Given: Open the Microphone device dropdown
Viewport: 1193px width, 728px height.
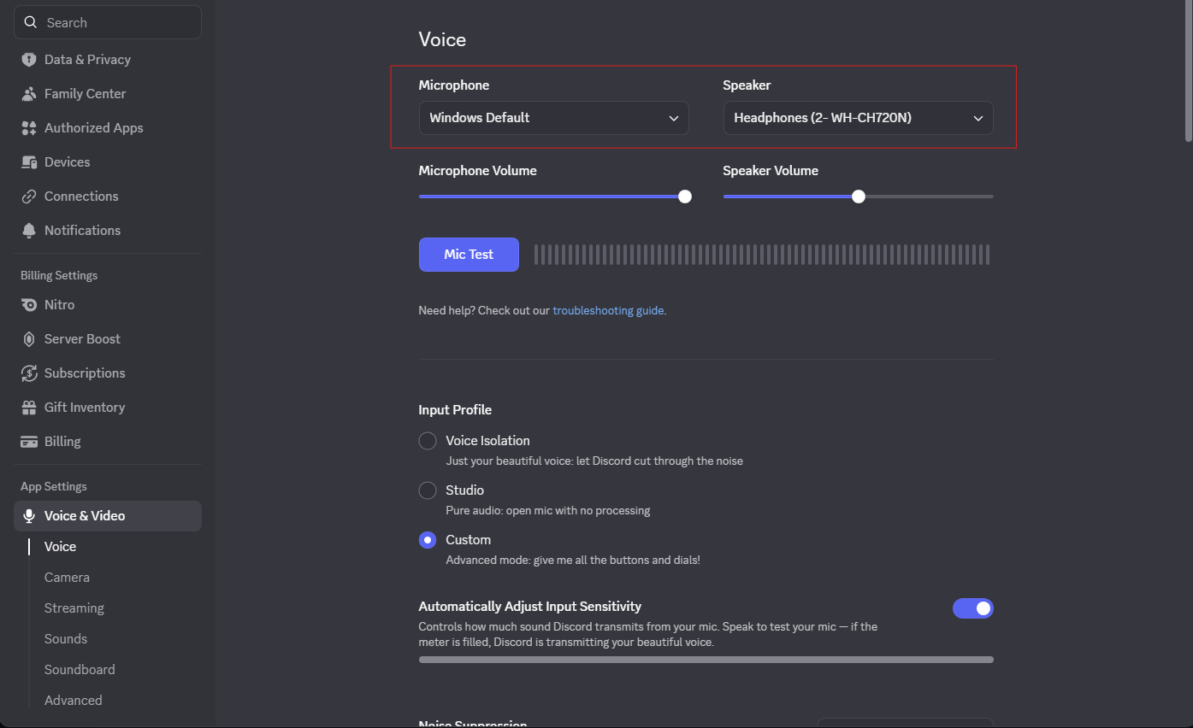Looking at the screenshot, I should coord(553,118).
